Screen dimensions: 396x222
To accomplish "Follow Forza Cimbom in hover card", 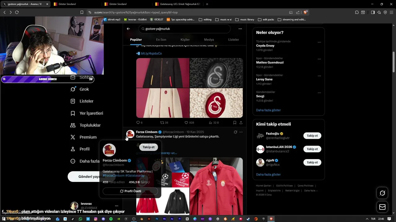I will coord(148,147).
